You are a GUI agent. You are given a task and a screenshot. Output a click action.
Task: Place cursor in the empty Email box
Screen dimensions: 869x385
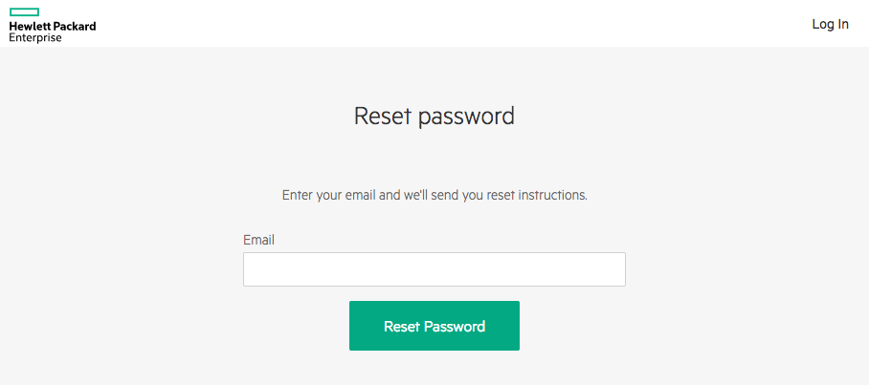[434, 269]
